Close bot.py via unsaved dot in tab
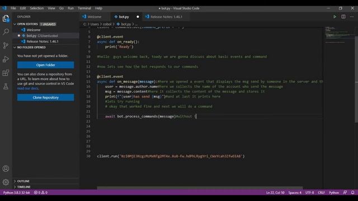Screen dimensions: 358x201 138,17
